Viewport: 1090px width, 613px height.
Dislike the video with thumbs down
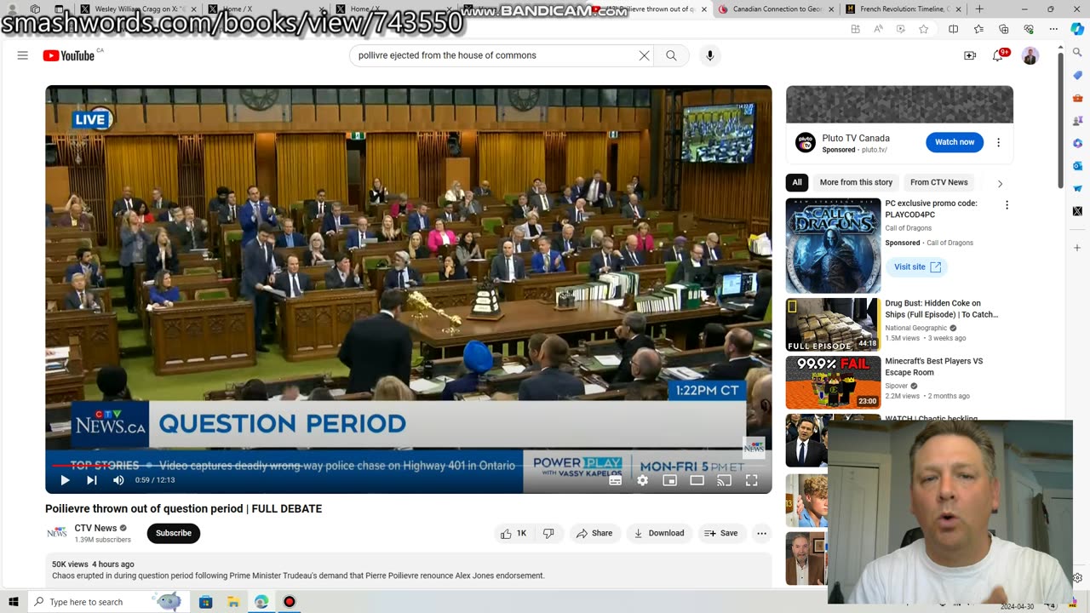[x=548, y=533]
